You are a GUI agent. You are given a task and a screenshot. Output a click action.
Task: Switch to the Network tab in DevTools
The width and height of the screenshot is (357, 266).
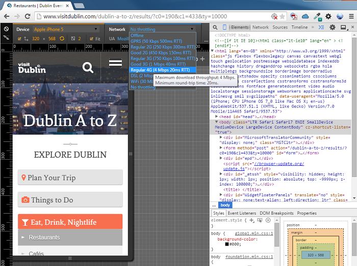(260, 27)
